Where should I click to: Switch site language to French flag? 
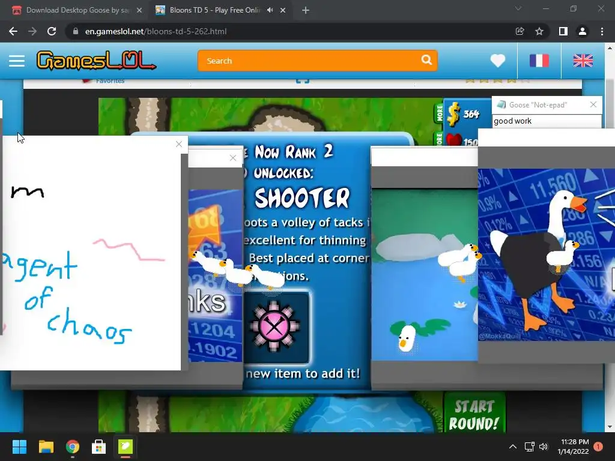pyautogui.click(x=539, y=61)
